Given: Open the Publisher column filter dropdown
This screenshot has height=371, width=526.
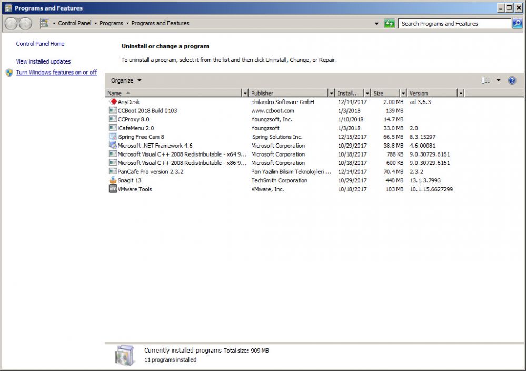Looking at the screenshot, I should pos(331,93).
